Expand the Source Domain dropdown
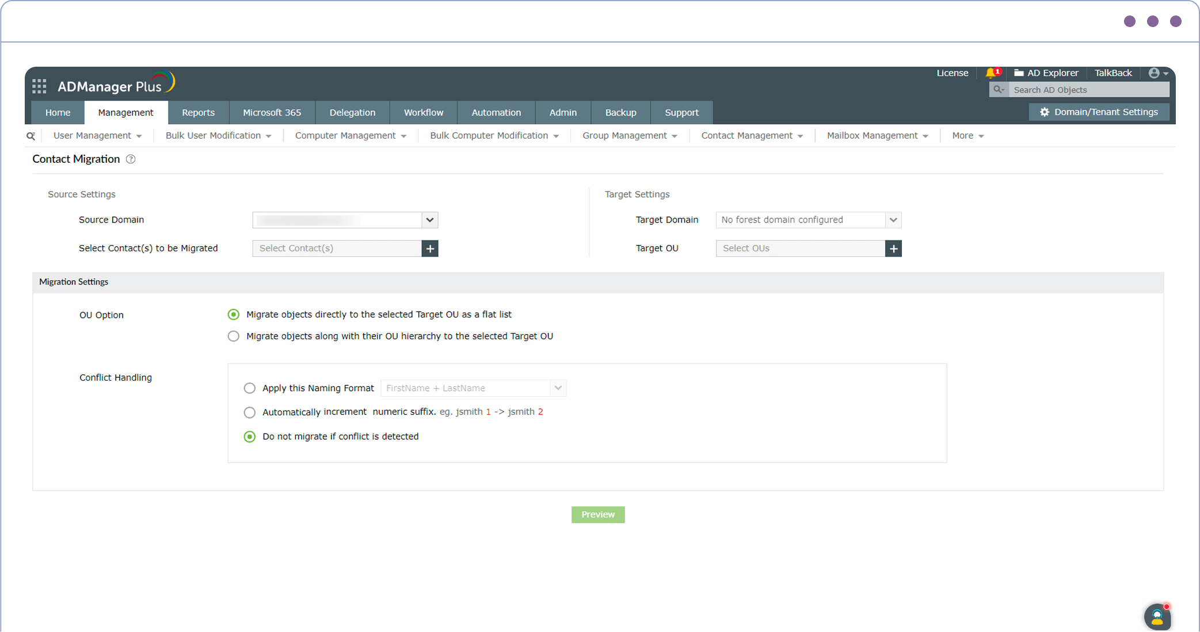Image resolution: width=1200 pixels, height=632 pixels. point(429,220)
